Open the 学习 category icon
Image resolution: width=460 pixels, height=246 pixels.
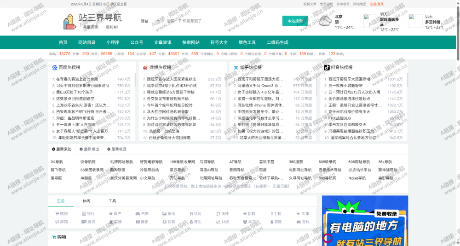pos(245,222)
